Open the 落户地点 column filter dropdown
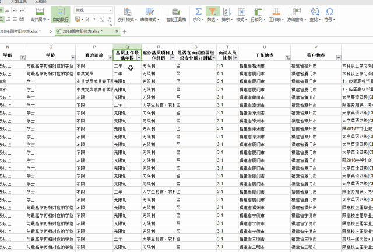Image resolution: width=373 pixels, height=252 pixels. click(339, 57)
